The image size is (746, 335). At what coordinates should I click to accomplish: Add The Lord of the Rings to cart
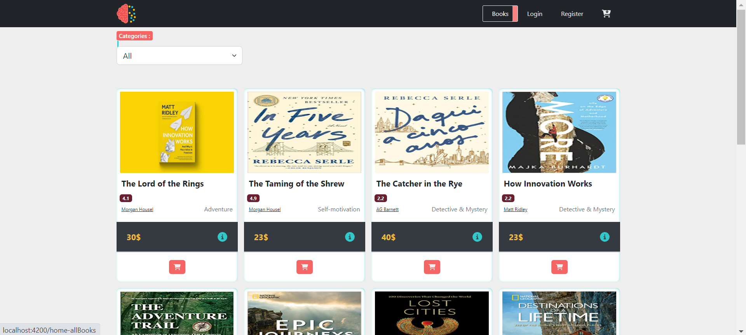pyautogui.click(x=177, y=267)
